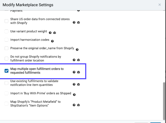Check Import in 'Buy With Prime' orders as Shipped
Viewport: 166px width, 123px height.
[x=6, y=93]
